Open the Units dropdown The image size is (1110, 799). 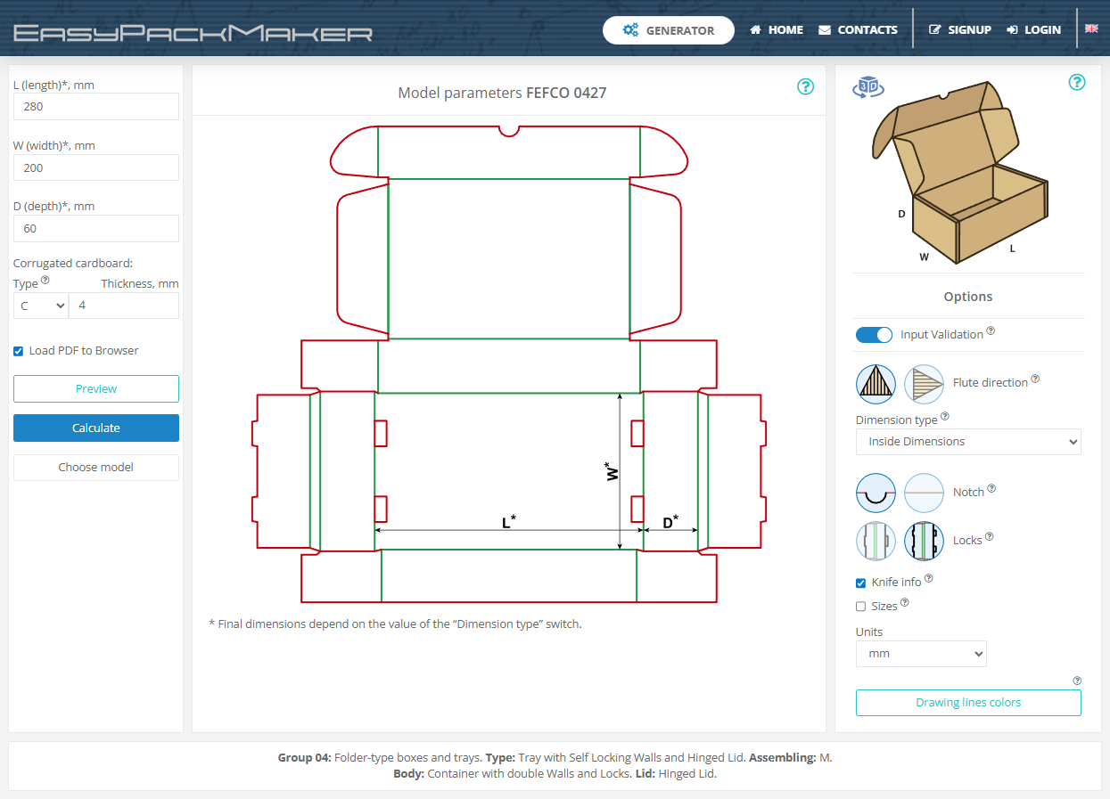[921, 654]
